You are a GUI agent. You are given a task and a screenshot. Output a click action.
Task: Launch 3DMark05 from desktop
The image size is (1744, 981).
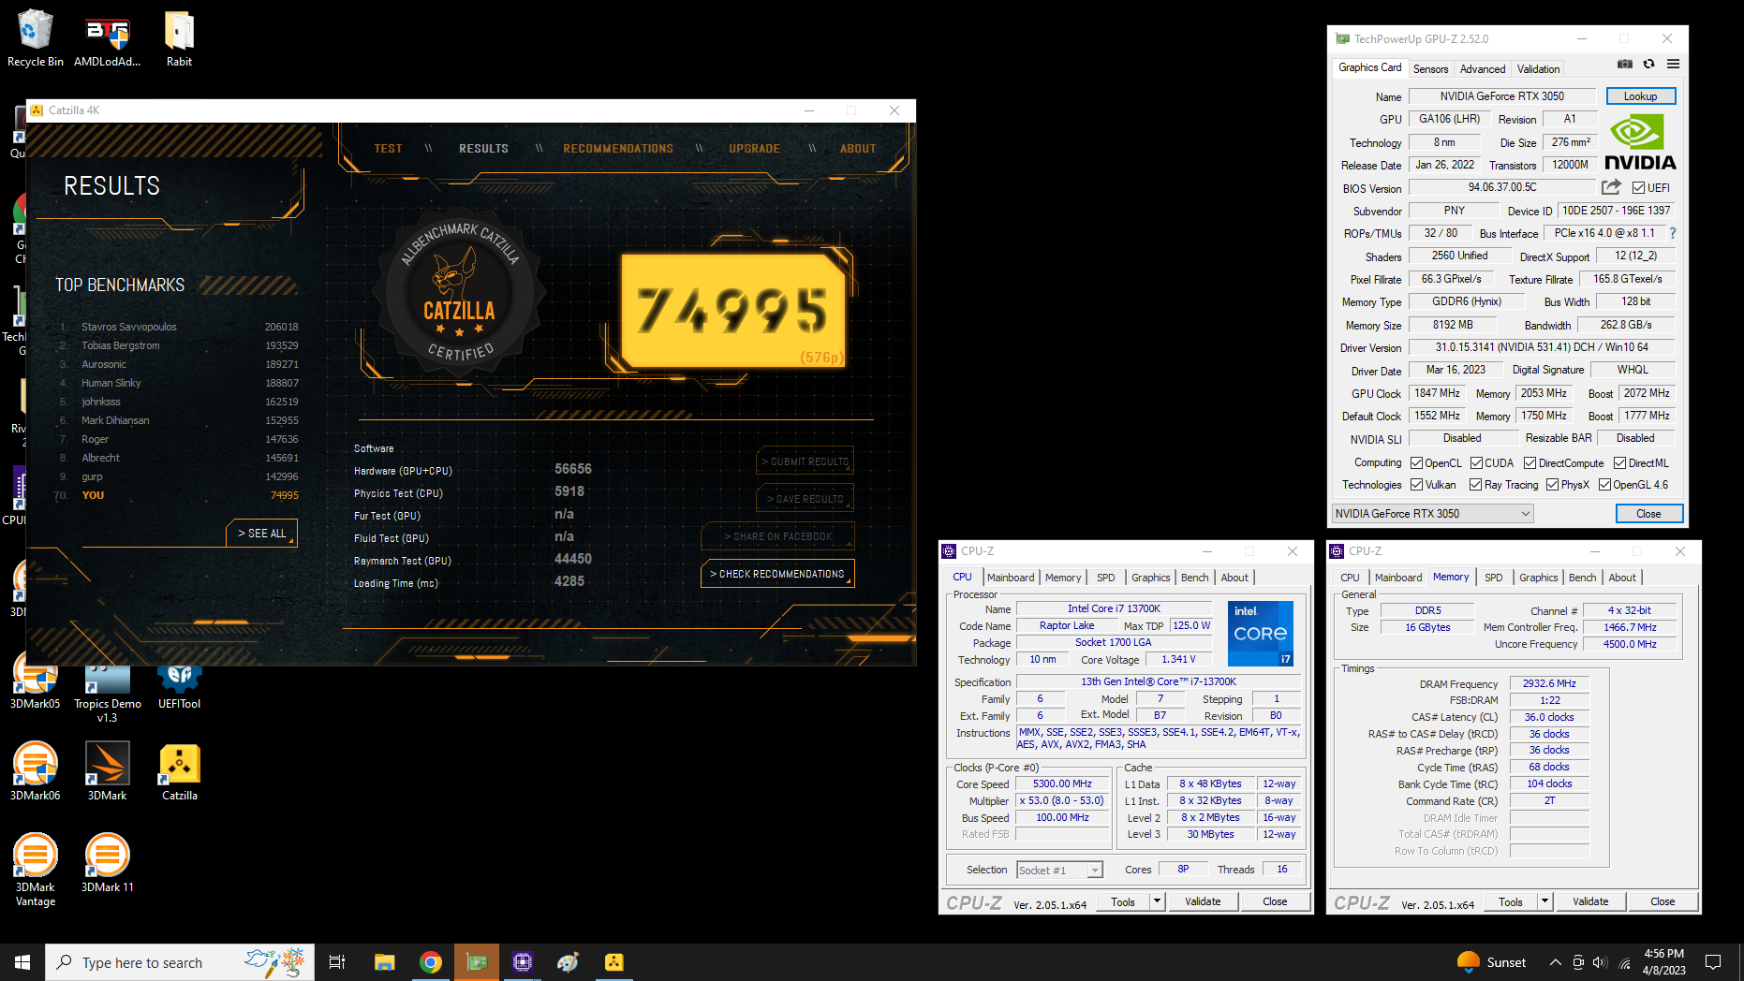35,681
